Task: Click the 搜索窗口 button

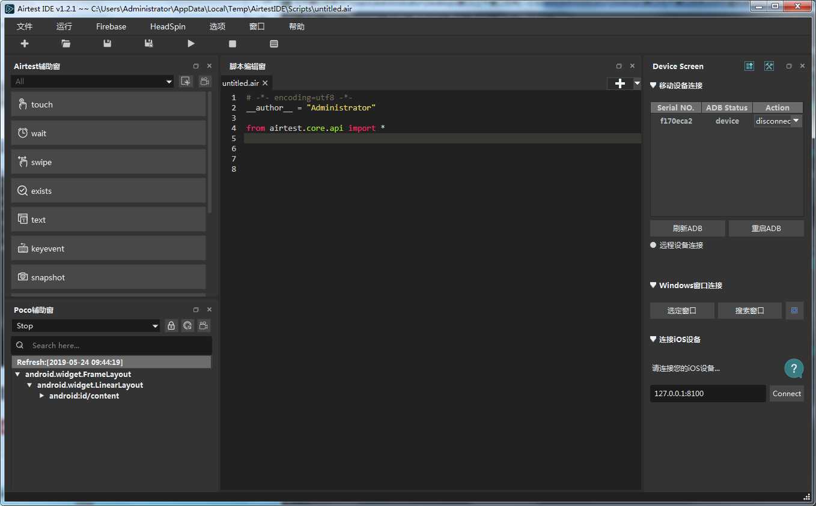Action: tap(750, 310)
